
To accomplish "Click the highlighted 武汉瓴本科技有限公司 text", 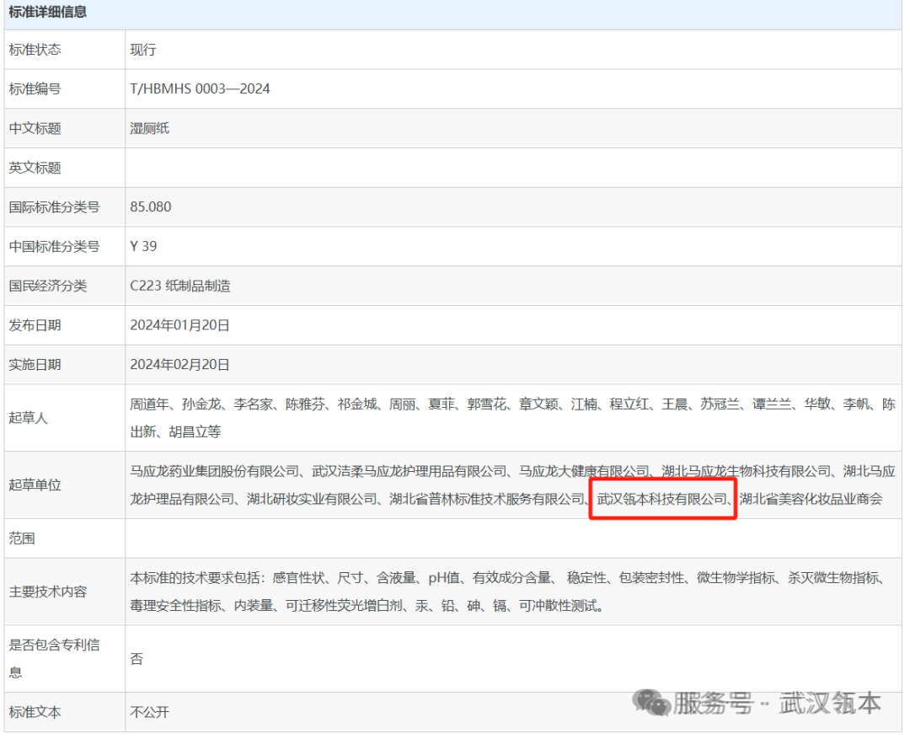I will tap(661, 499).
